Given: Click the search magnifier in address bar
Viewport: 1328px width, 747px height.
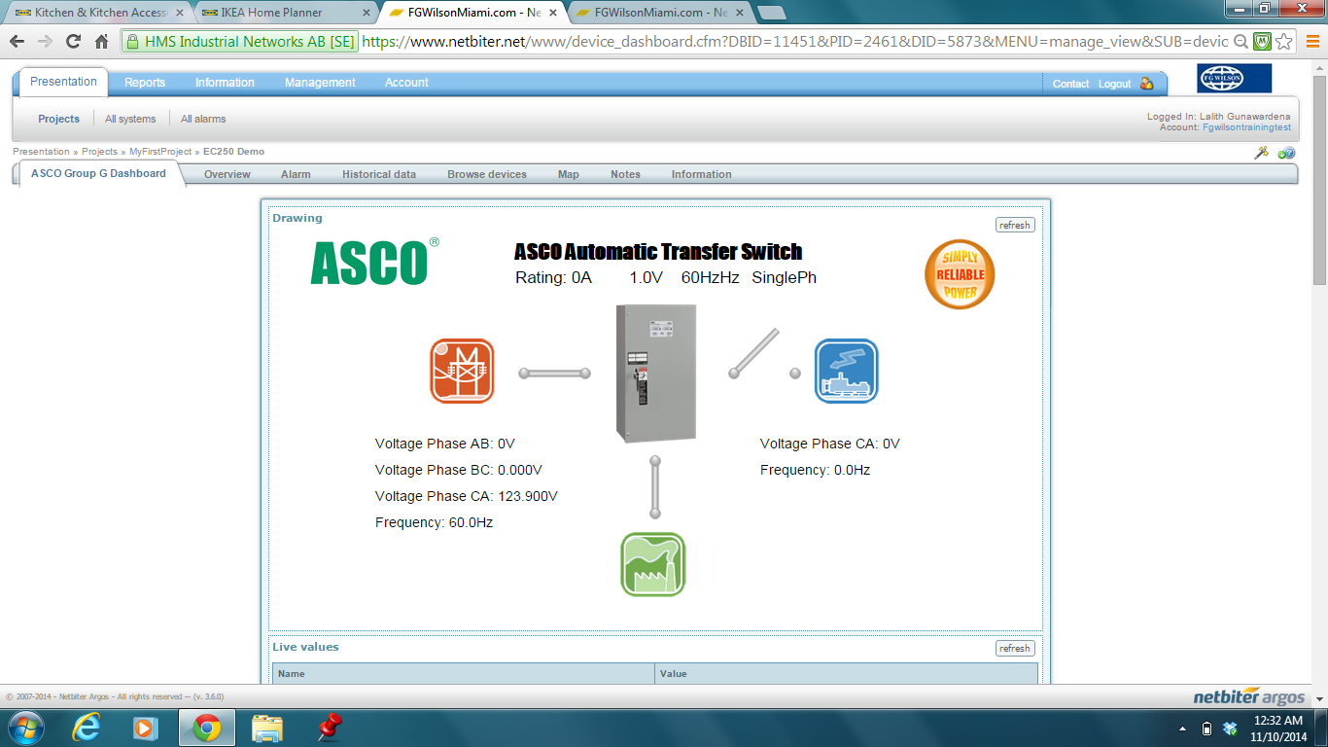Looking at the screenshot, I should pos(1241,42).
